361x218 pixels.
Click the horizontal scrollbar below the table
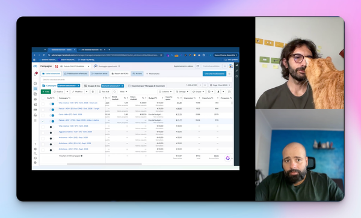point(104,164)
